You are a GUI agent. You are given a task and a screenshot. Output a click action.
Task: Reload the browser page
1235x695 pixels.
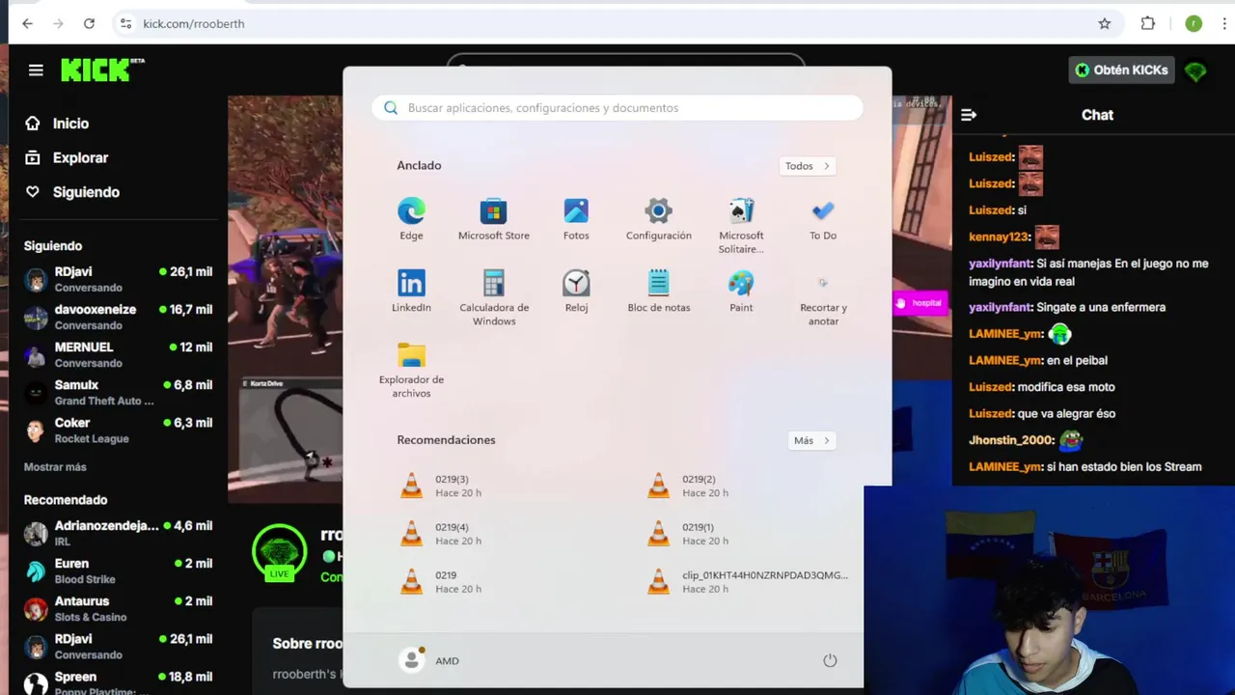point(89,23)
